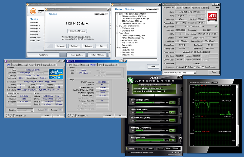Toggle the Fan Speed Auto button

[x=173, y=137]
